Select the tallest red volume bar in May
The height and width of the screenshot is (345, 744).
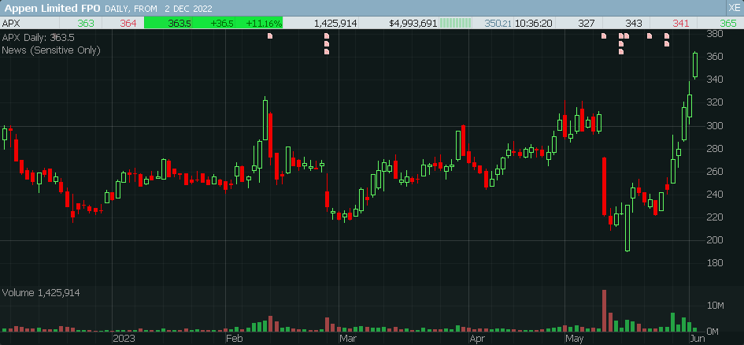pos(605,310)
